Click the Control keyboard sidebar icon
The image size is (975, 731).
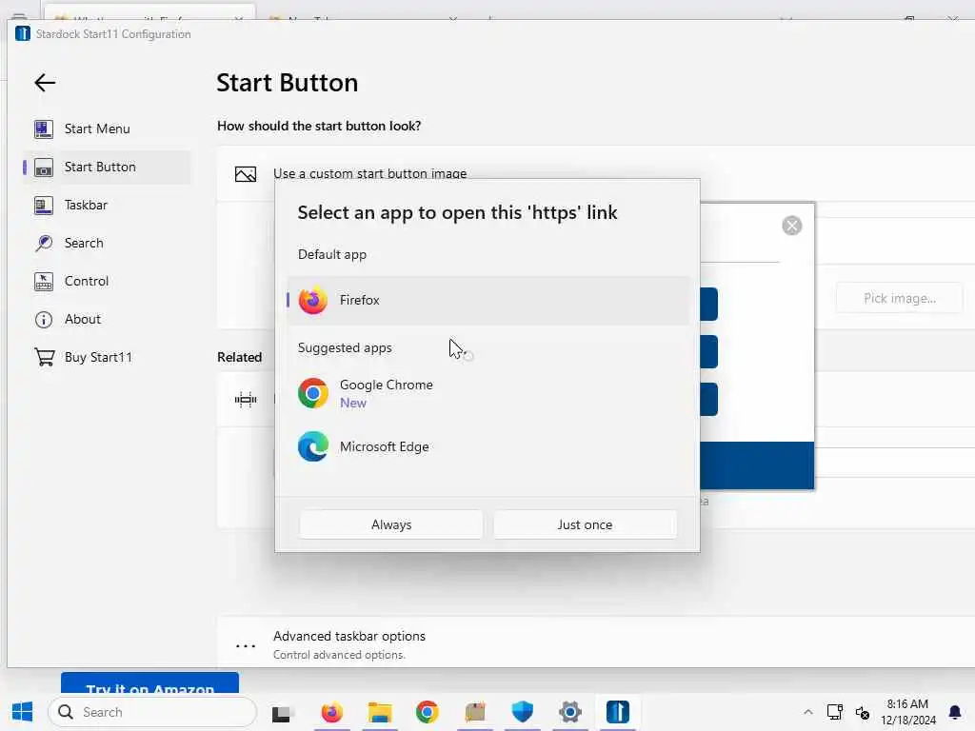click(44, 281)
